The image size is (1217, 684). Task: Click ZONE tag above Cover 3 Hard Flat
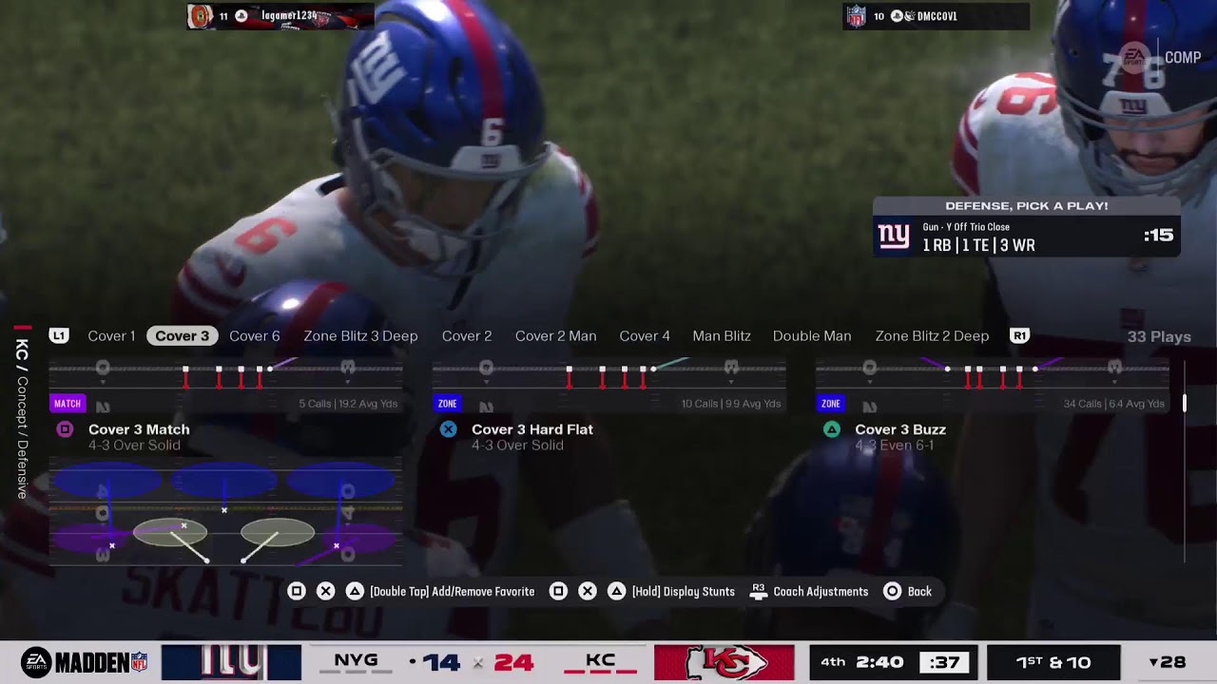447,404
